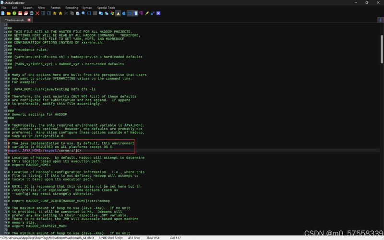Cut selection with the scissors icon
Image resolution: width=384 pixels, height=240 pixels.
(66, 13)
